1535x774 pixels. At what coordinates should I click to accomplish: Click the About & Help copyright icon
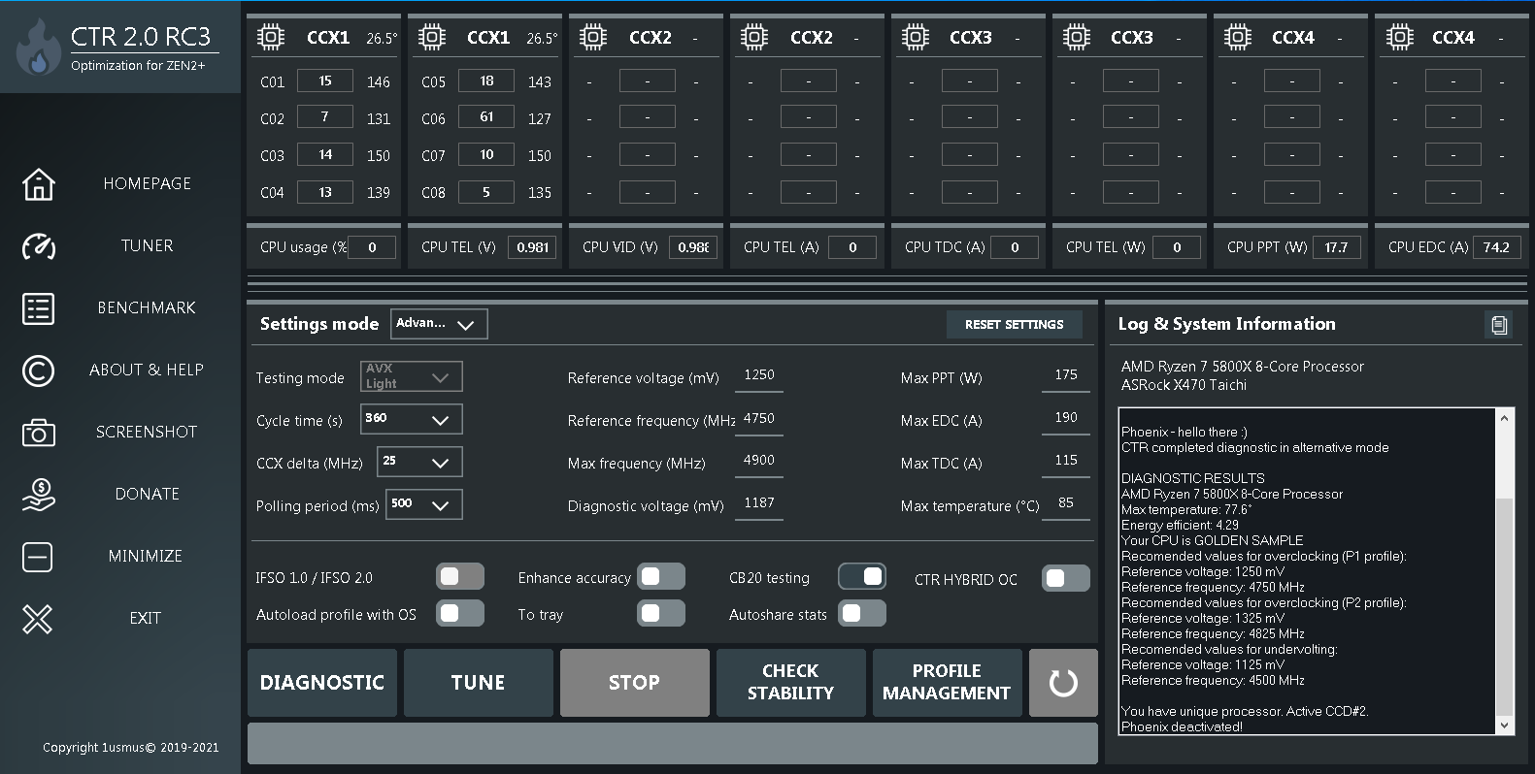pyautogui.click(x=39, y=371)
